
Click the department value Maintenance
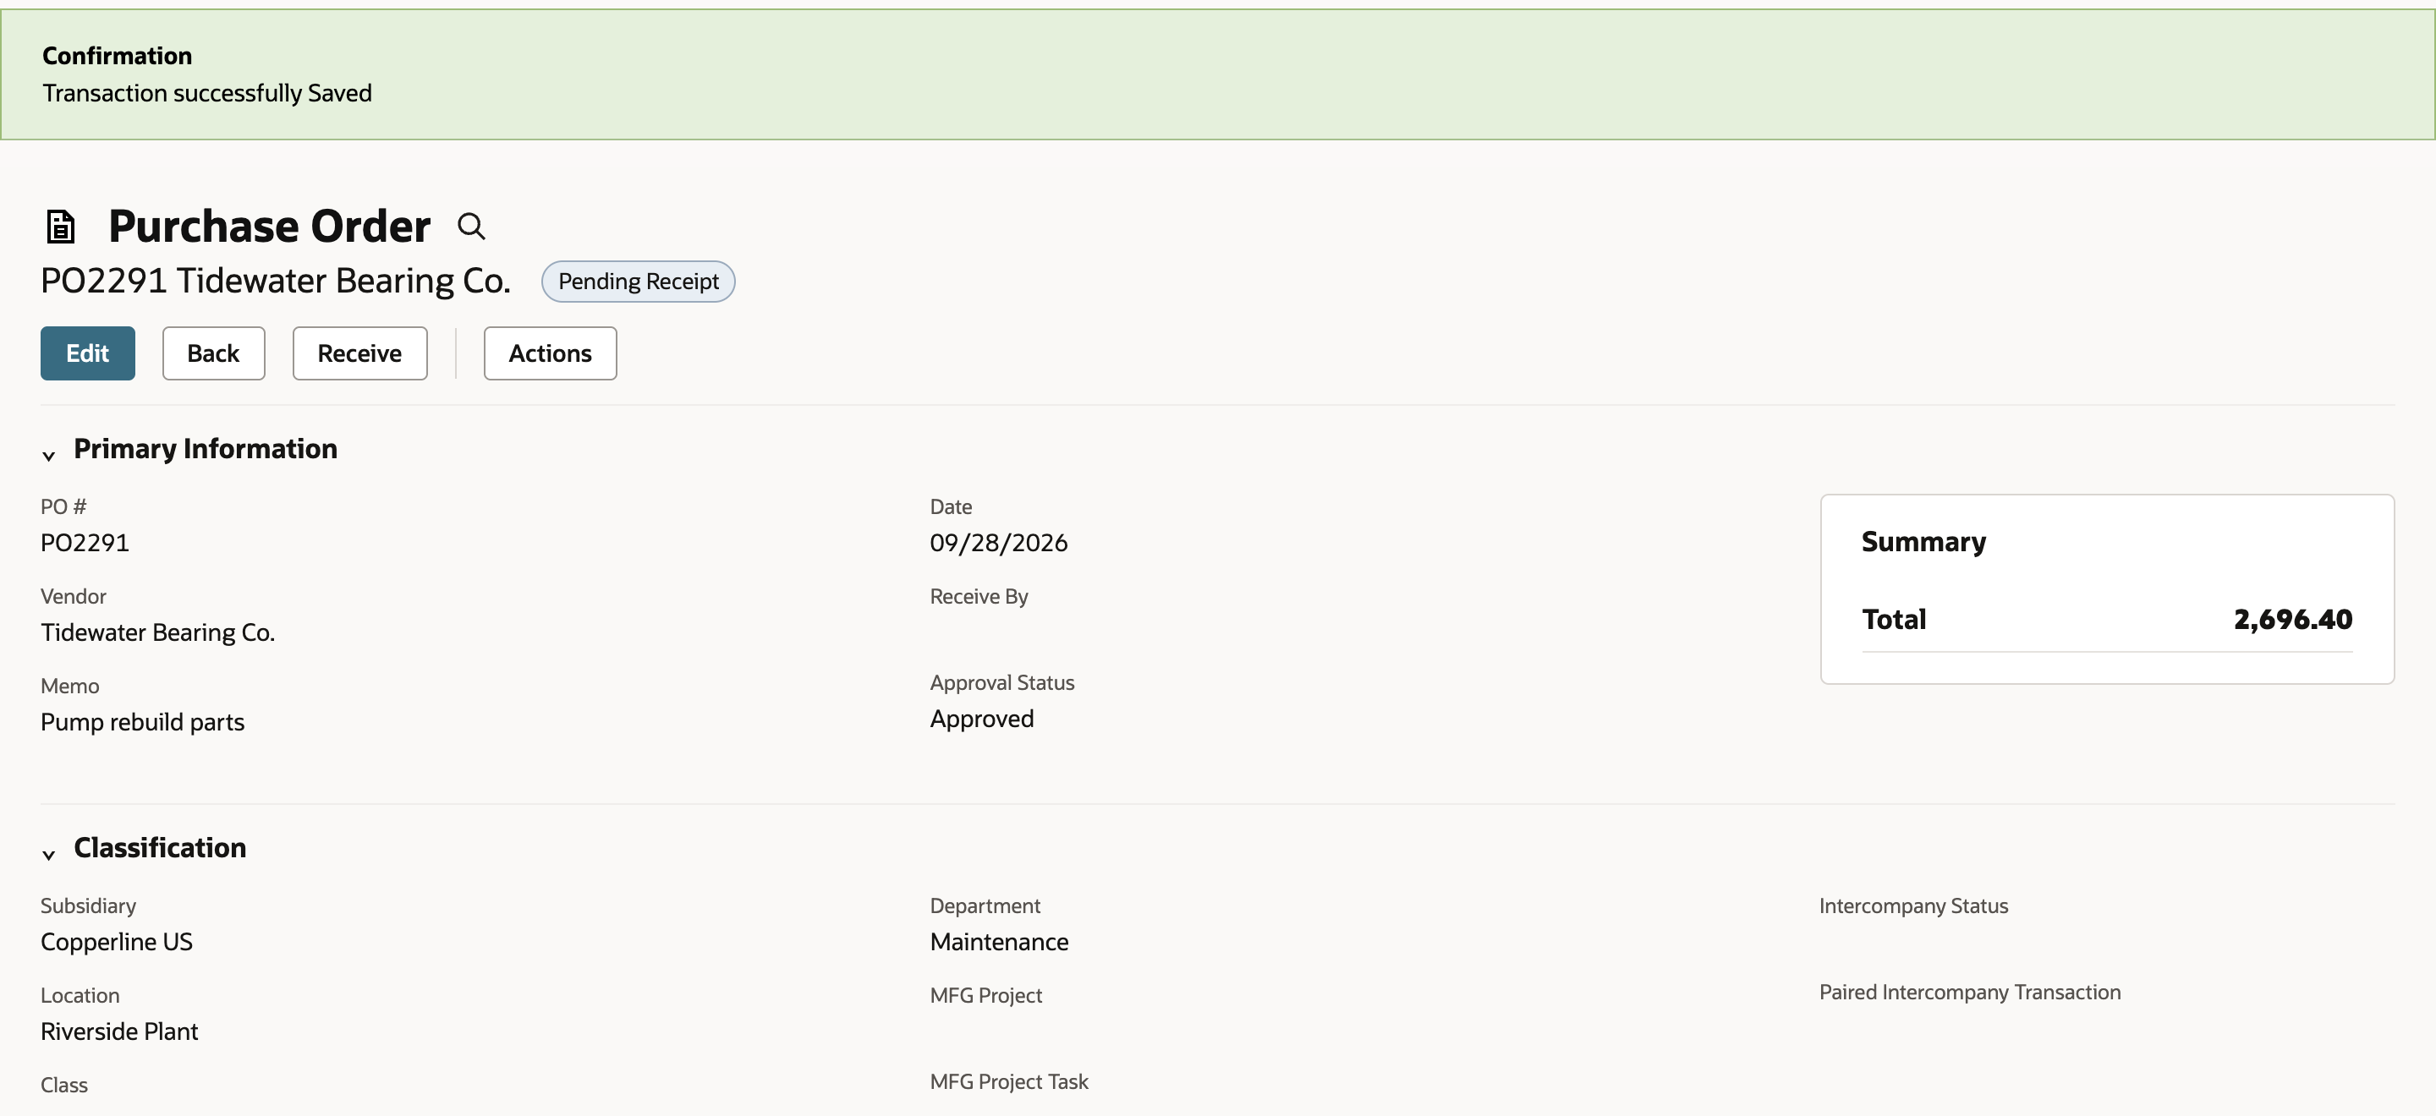click(x=1000, y=942)
